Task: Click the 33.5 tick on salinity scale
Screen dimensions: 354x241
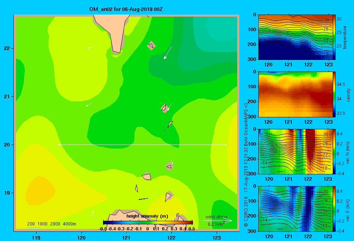Action: point(341,113)
